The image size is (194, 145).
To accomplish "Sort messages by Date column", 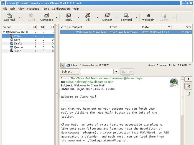I will point(156,27).
